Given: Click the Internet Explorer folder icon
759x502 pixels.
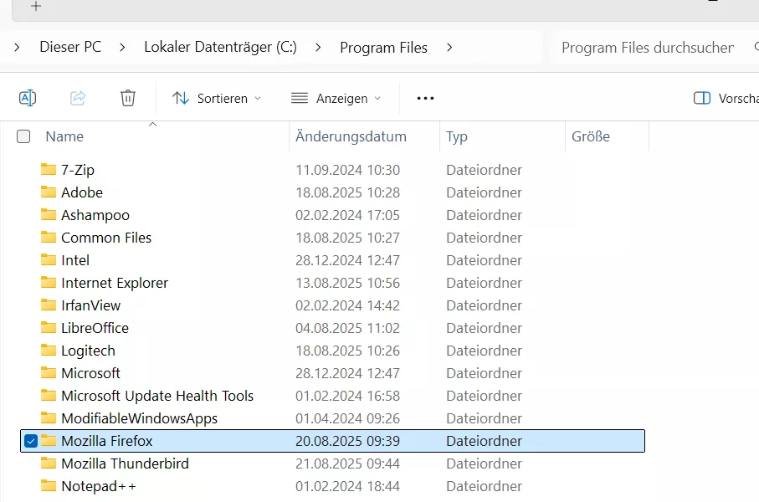Looking at the screenshot, I should [x=49, y=282].
